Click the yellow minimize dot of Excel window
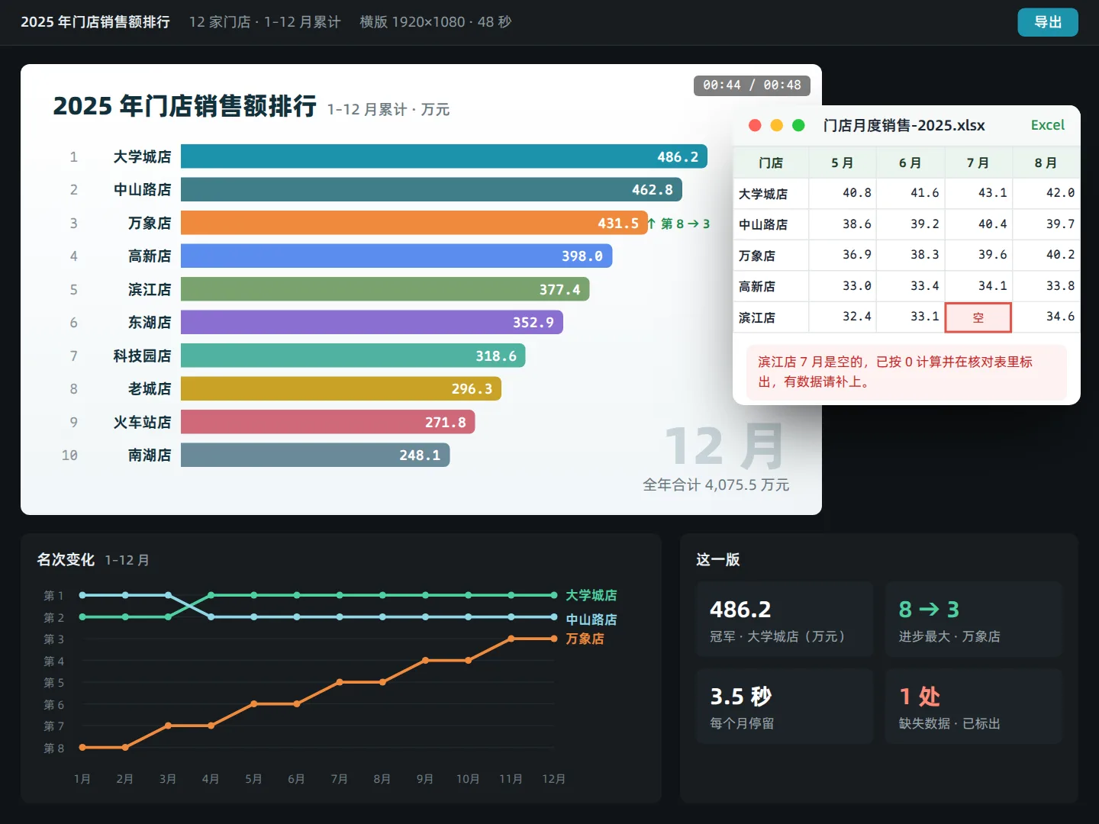 point(777,125)
